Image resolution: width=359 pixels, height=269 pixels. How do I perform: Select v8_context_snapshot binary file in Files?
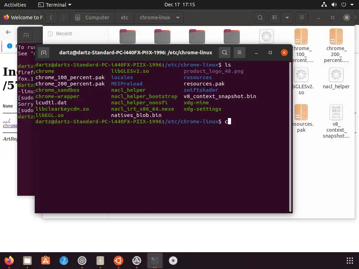[x=336, y=122]
